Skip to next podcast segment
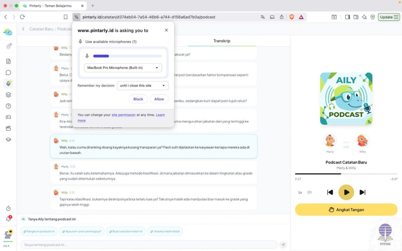 coord(362,192)
